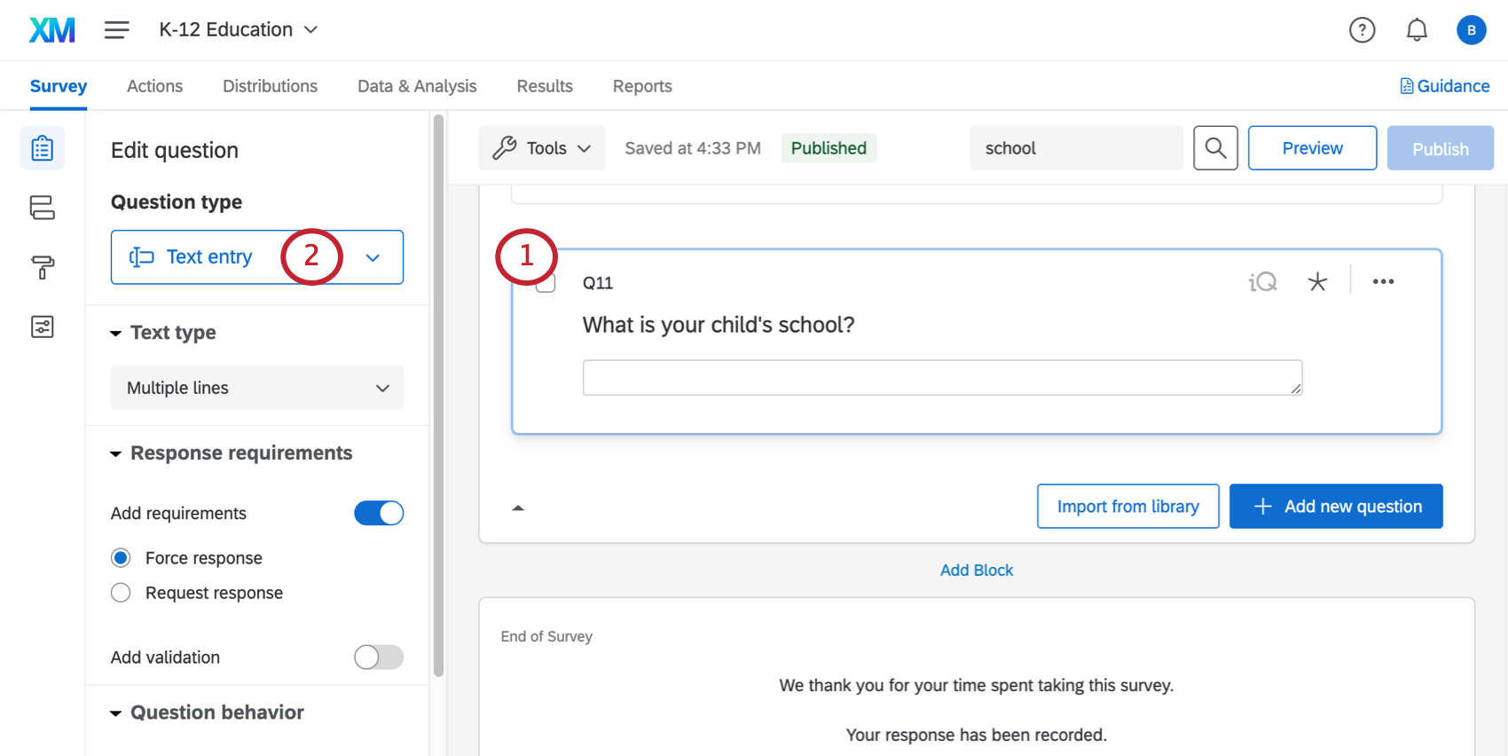The width and height of the screenshot is (1508, 756).
Task: Click the help question mark icon
Action: 1362,30
